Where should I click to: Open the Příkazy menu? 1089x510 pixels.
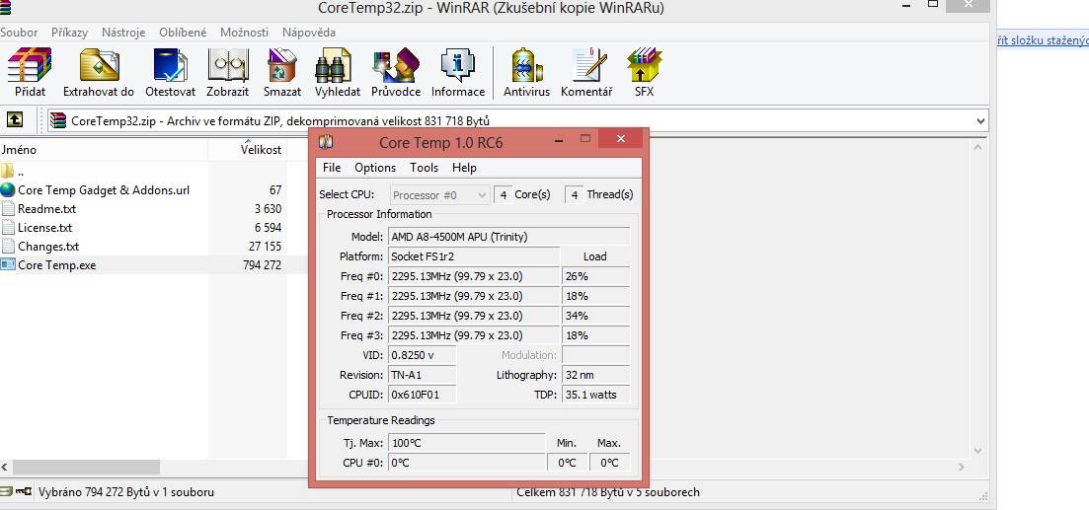69,32
